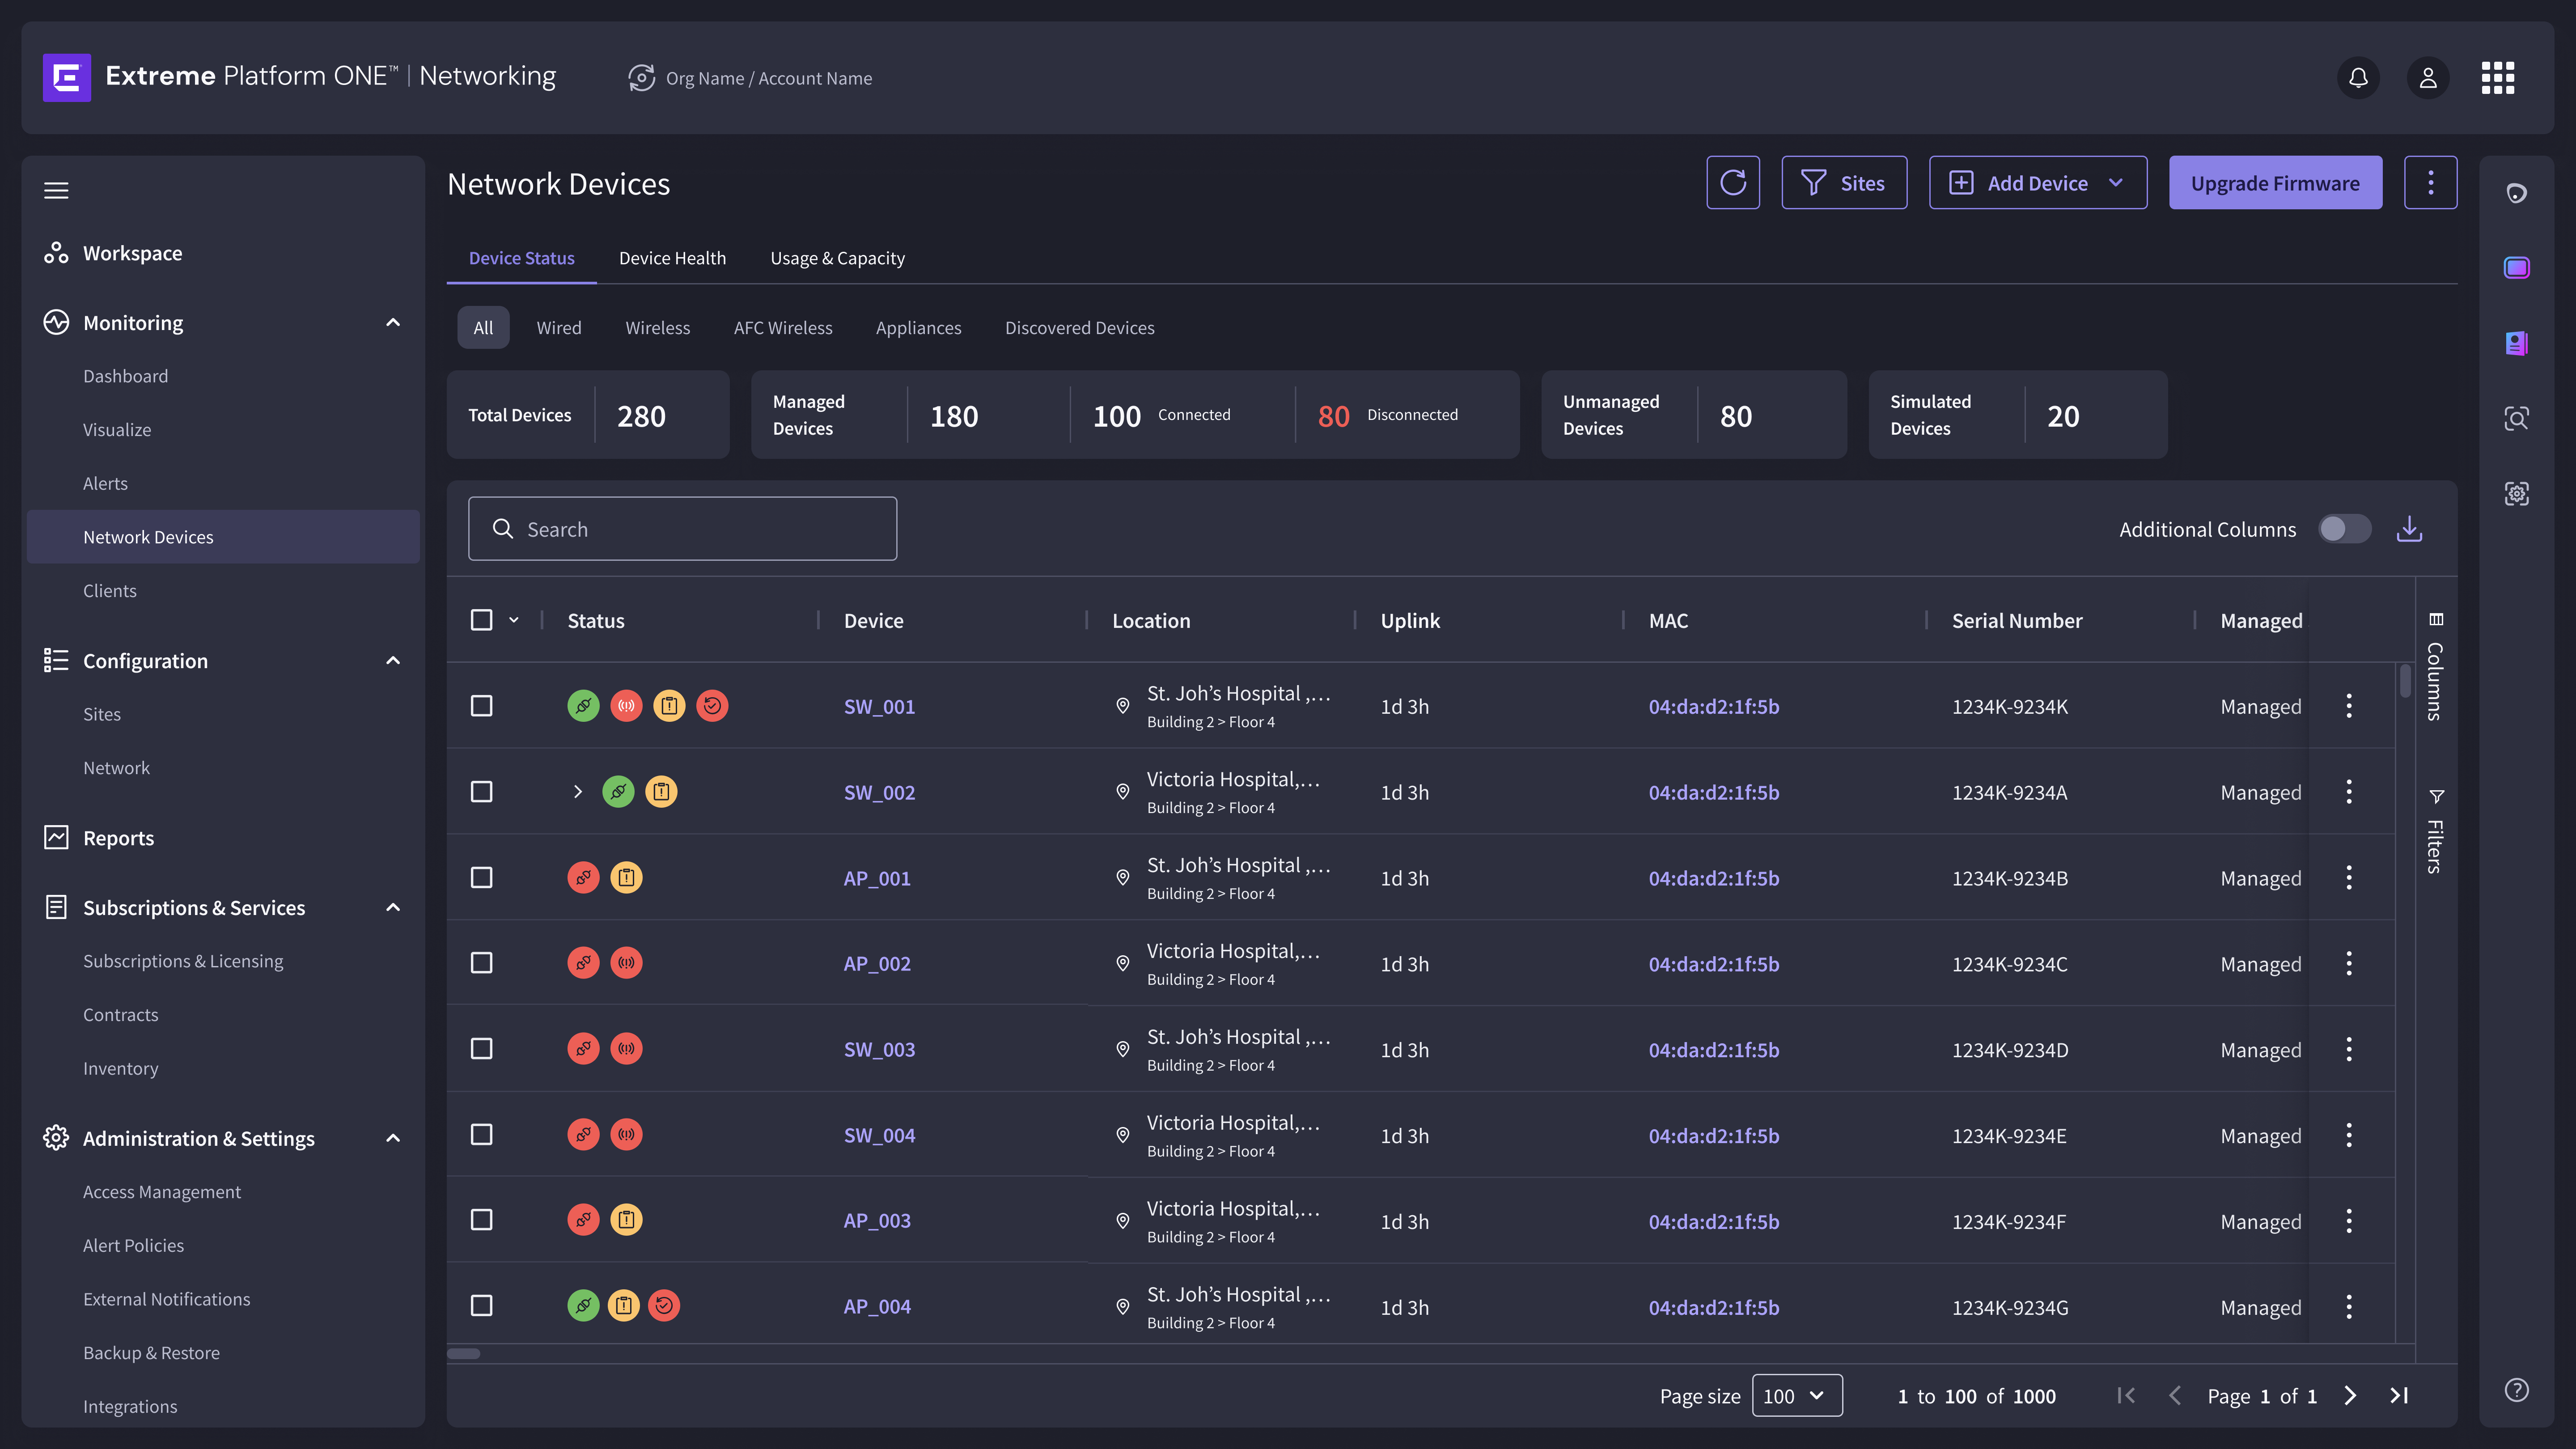Check the select-all header checkbox

[482, 620]
